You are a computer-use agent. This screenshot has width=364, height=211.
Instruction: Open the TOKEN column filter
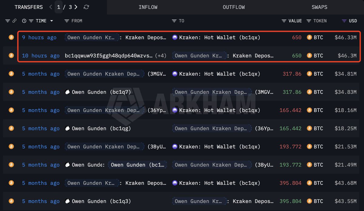point(309,21)
